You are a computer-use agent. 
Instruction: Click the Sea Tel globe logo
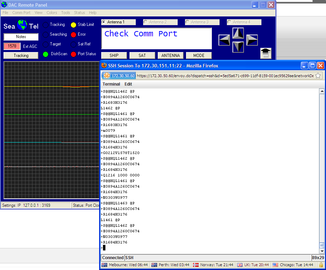(22, 25)
